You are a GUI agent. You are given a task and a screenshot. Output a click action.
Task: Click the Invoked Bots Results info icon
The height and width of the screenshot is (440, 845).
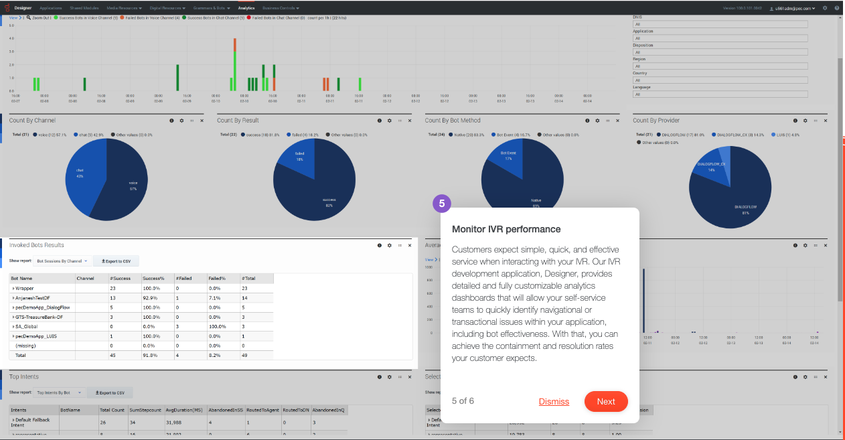pyautogui.click(x=379, y=246)
